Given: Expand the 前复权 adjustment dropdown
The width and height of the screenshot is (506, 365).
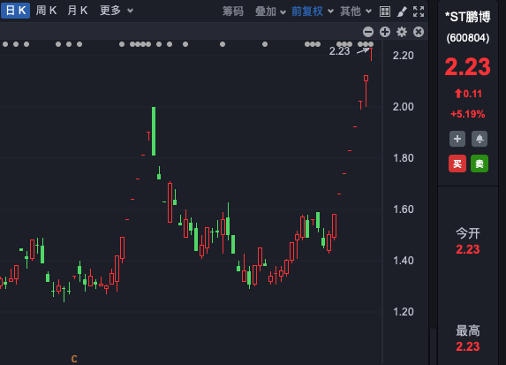Looking at the screenshot, I should pos(313,11).
